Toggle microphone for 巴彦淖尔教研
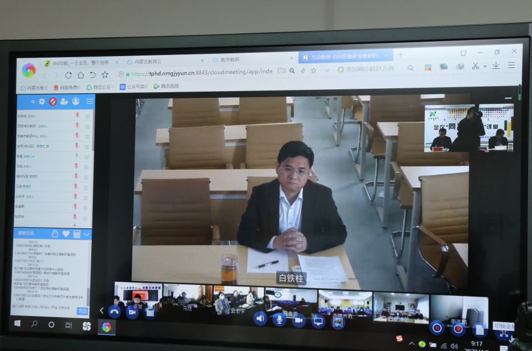The width and height of the screenshot is (532, 351). point(77,126)
